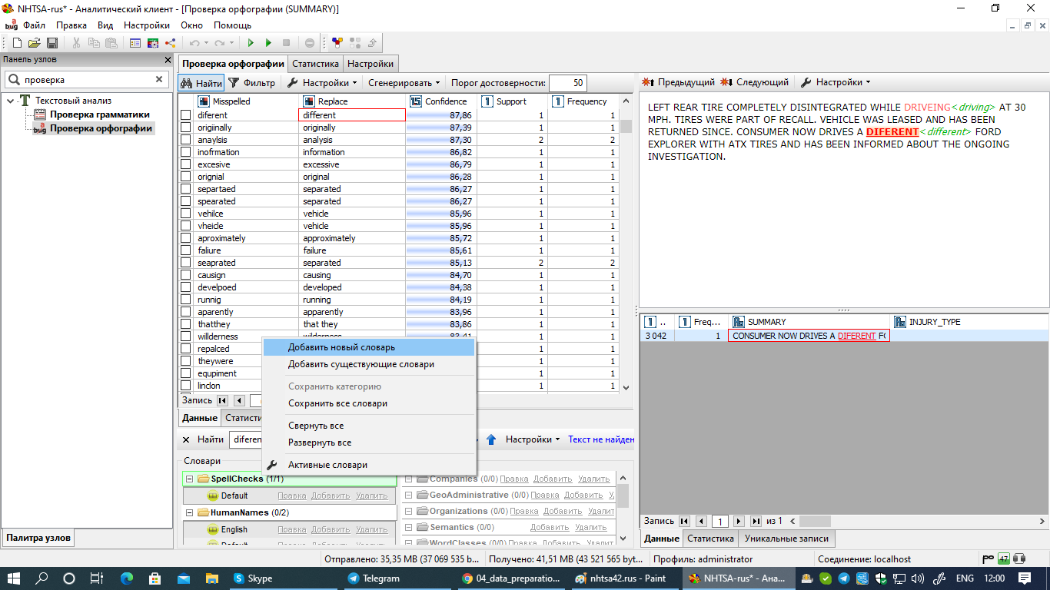Open the Фильтр funnel tool
1050x590 pixels.
(252, 83)
